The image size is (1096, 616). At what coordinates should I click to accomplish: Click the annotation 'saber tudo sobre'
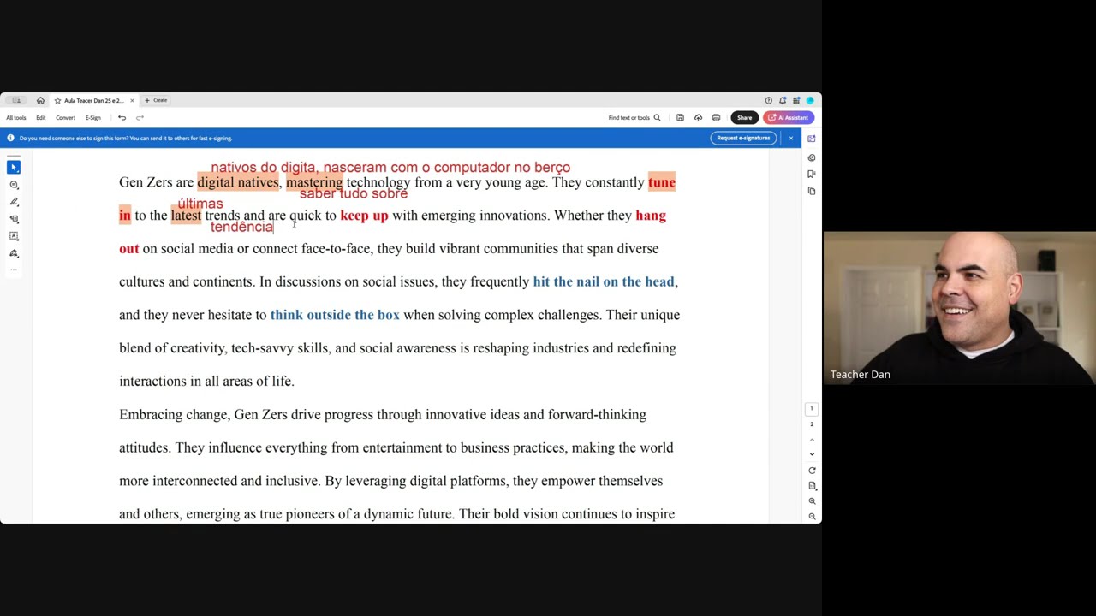point(354,193)
